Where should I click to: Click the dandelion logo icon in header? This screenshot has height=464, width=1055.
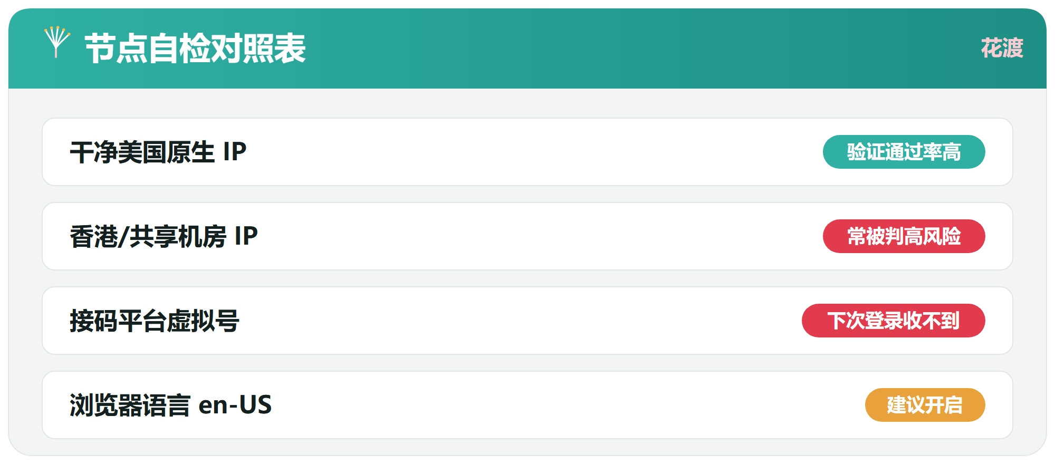pos(57,42)
